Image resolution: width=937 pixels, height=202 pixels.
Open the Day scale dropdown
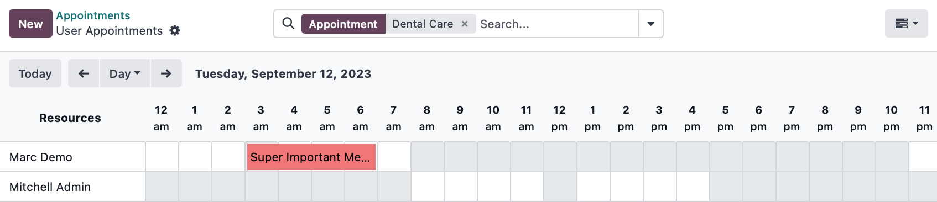pos(124,73)
